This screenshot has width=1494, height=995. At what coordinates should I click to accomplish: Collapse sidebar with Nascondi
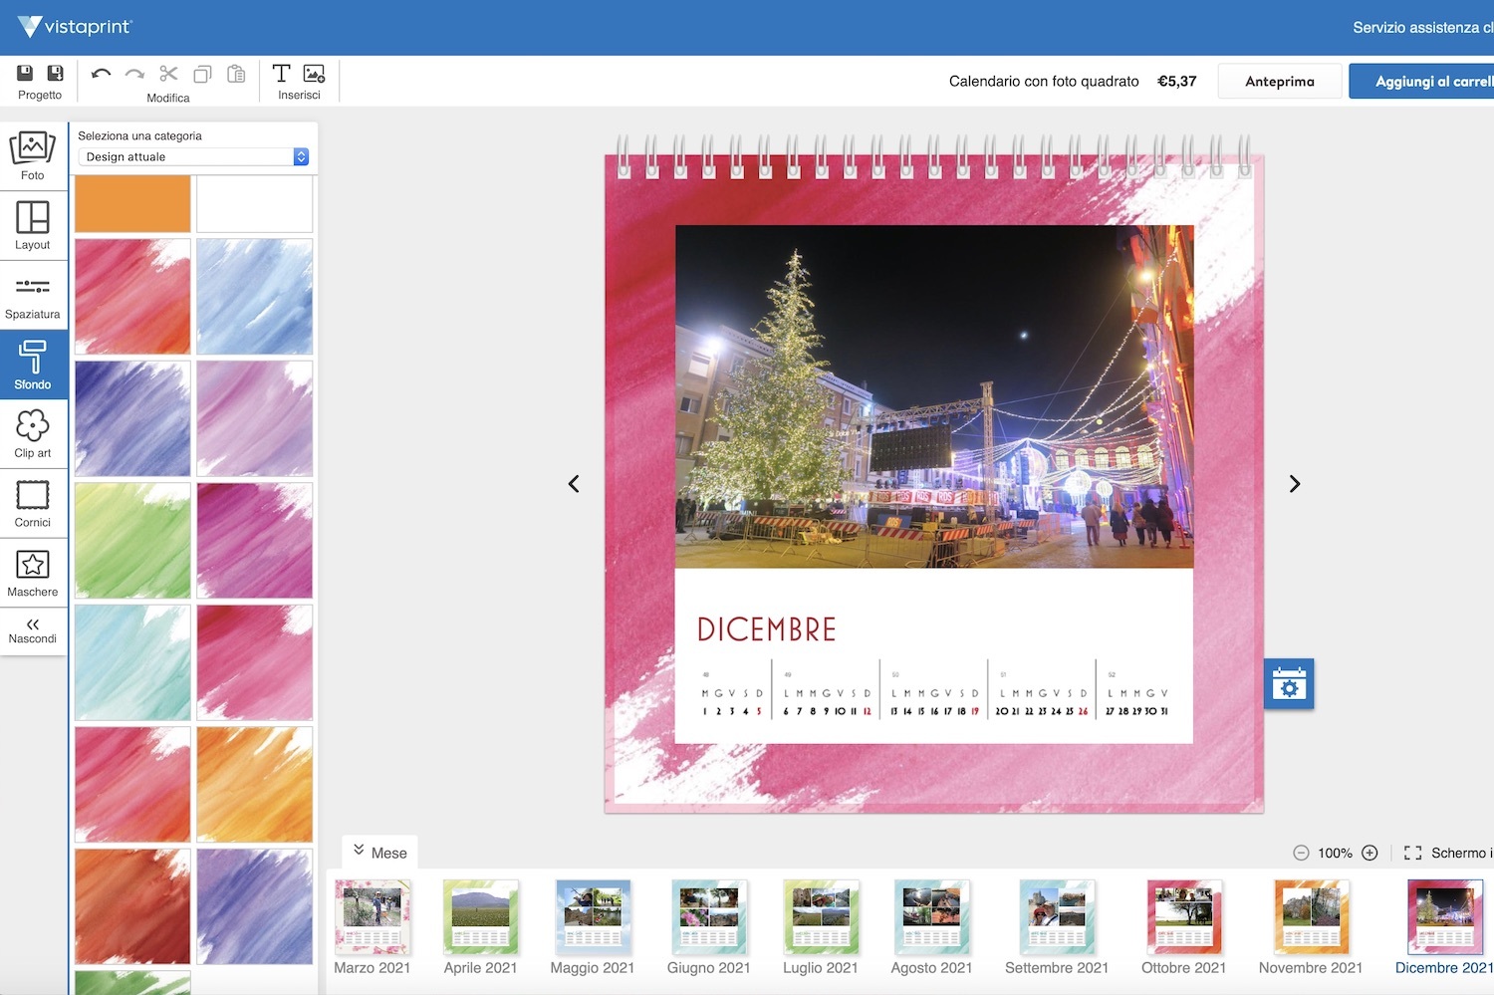[x=33, y=631]
